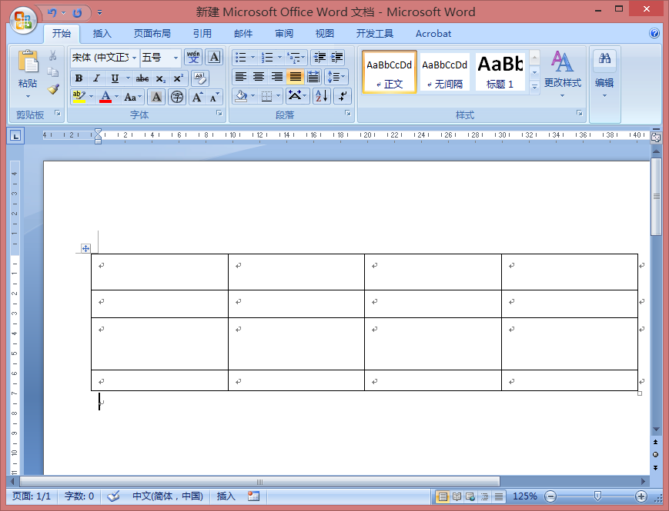Click the show paragraph marks icon
This screenshot has width=669, height=511.
[343, 96]
